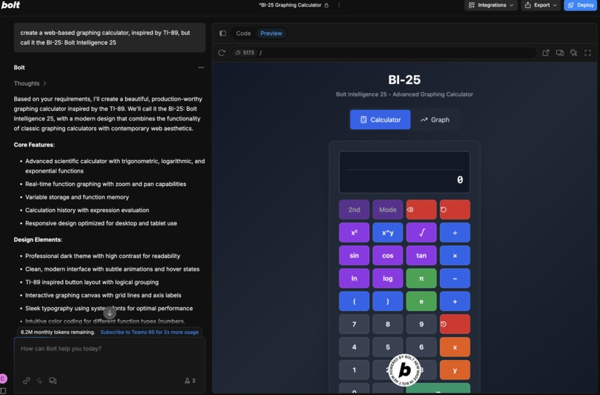Switch to the Code tab
Viewport: 600px width, 395px height.
click(243, 33)
